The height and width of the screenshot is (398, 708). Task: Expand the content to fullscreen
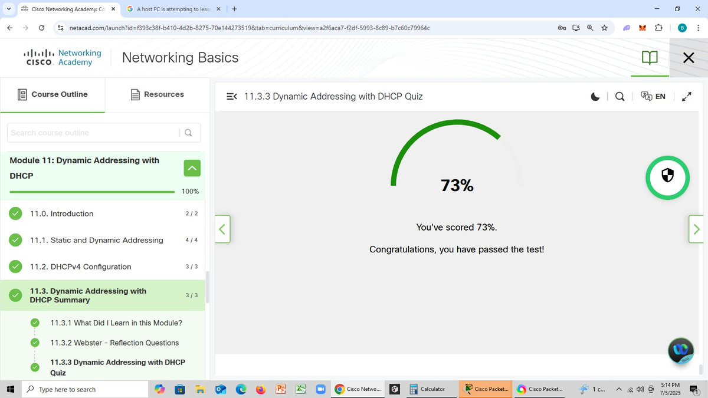[x=687, y=97]
